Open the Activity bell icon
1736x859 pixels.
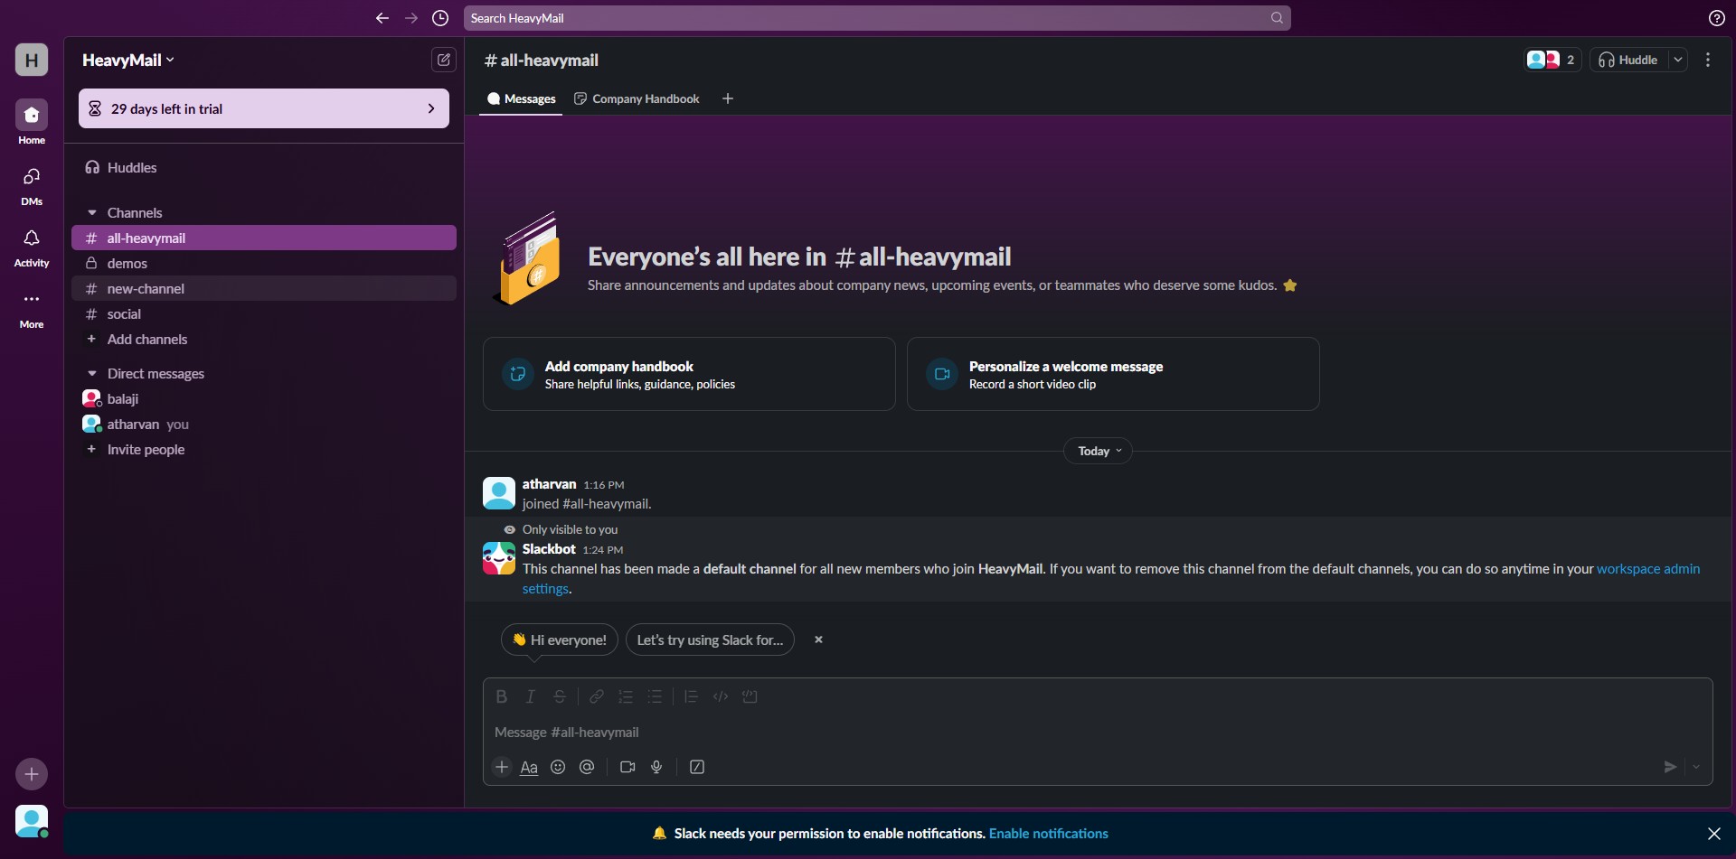(32, 238)
